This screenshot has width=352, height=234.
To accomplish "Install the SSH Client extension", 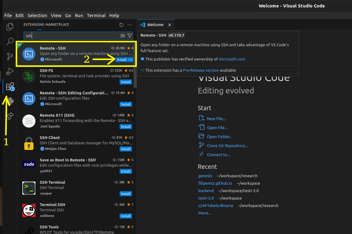I will pyautogui.click(x=126, y=149).
